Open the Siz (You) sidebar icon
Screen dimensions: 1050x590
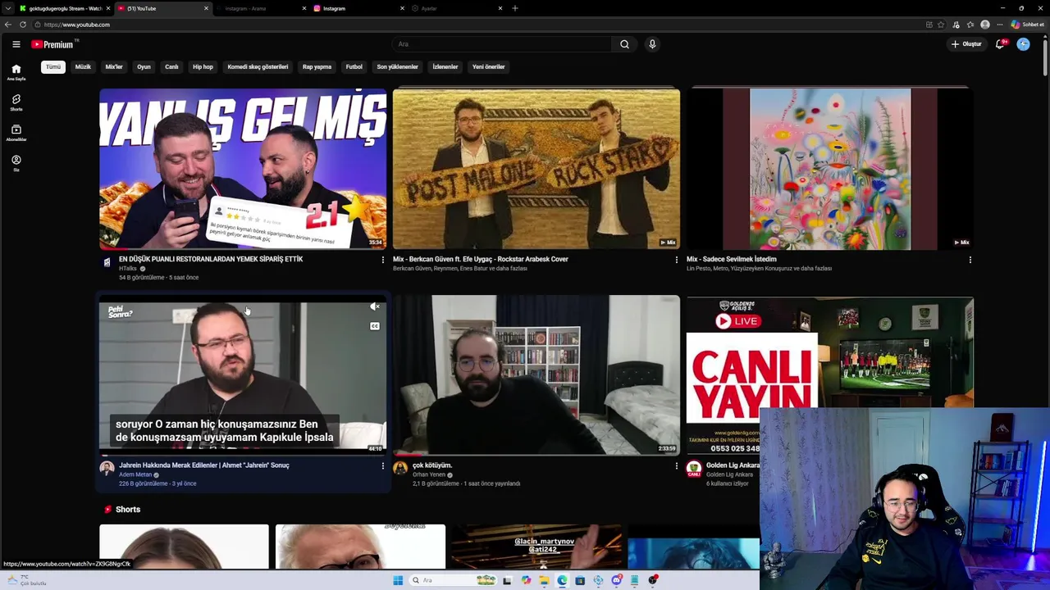[16, 163]
